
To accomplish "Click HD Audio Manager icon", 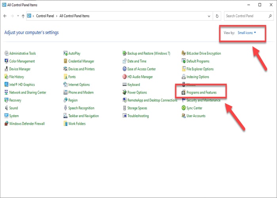I will pos(125,76).
